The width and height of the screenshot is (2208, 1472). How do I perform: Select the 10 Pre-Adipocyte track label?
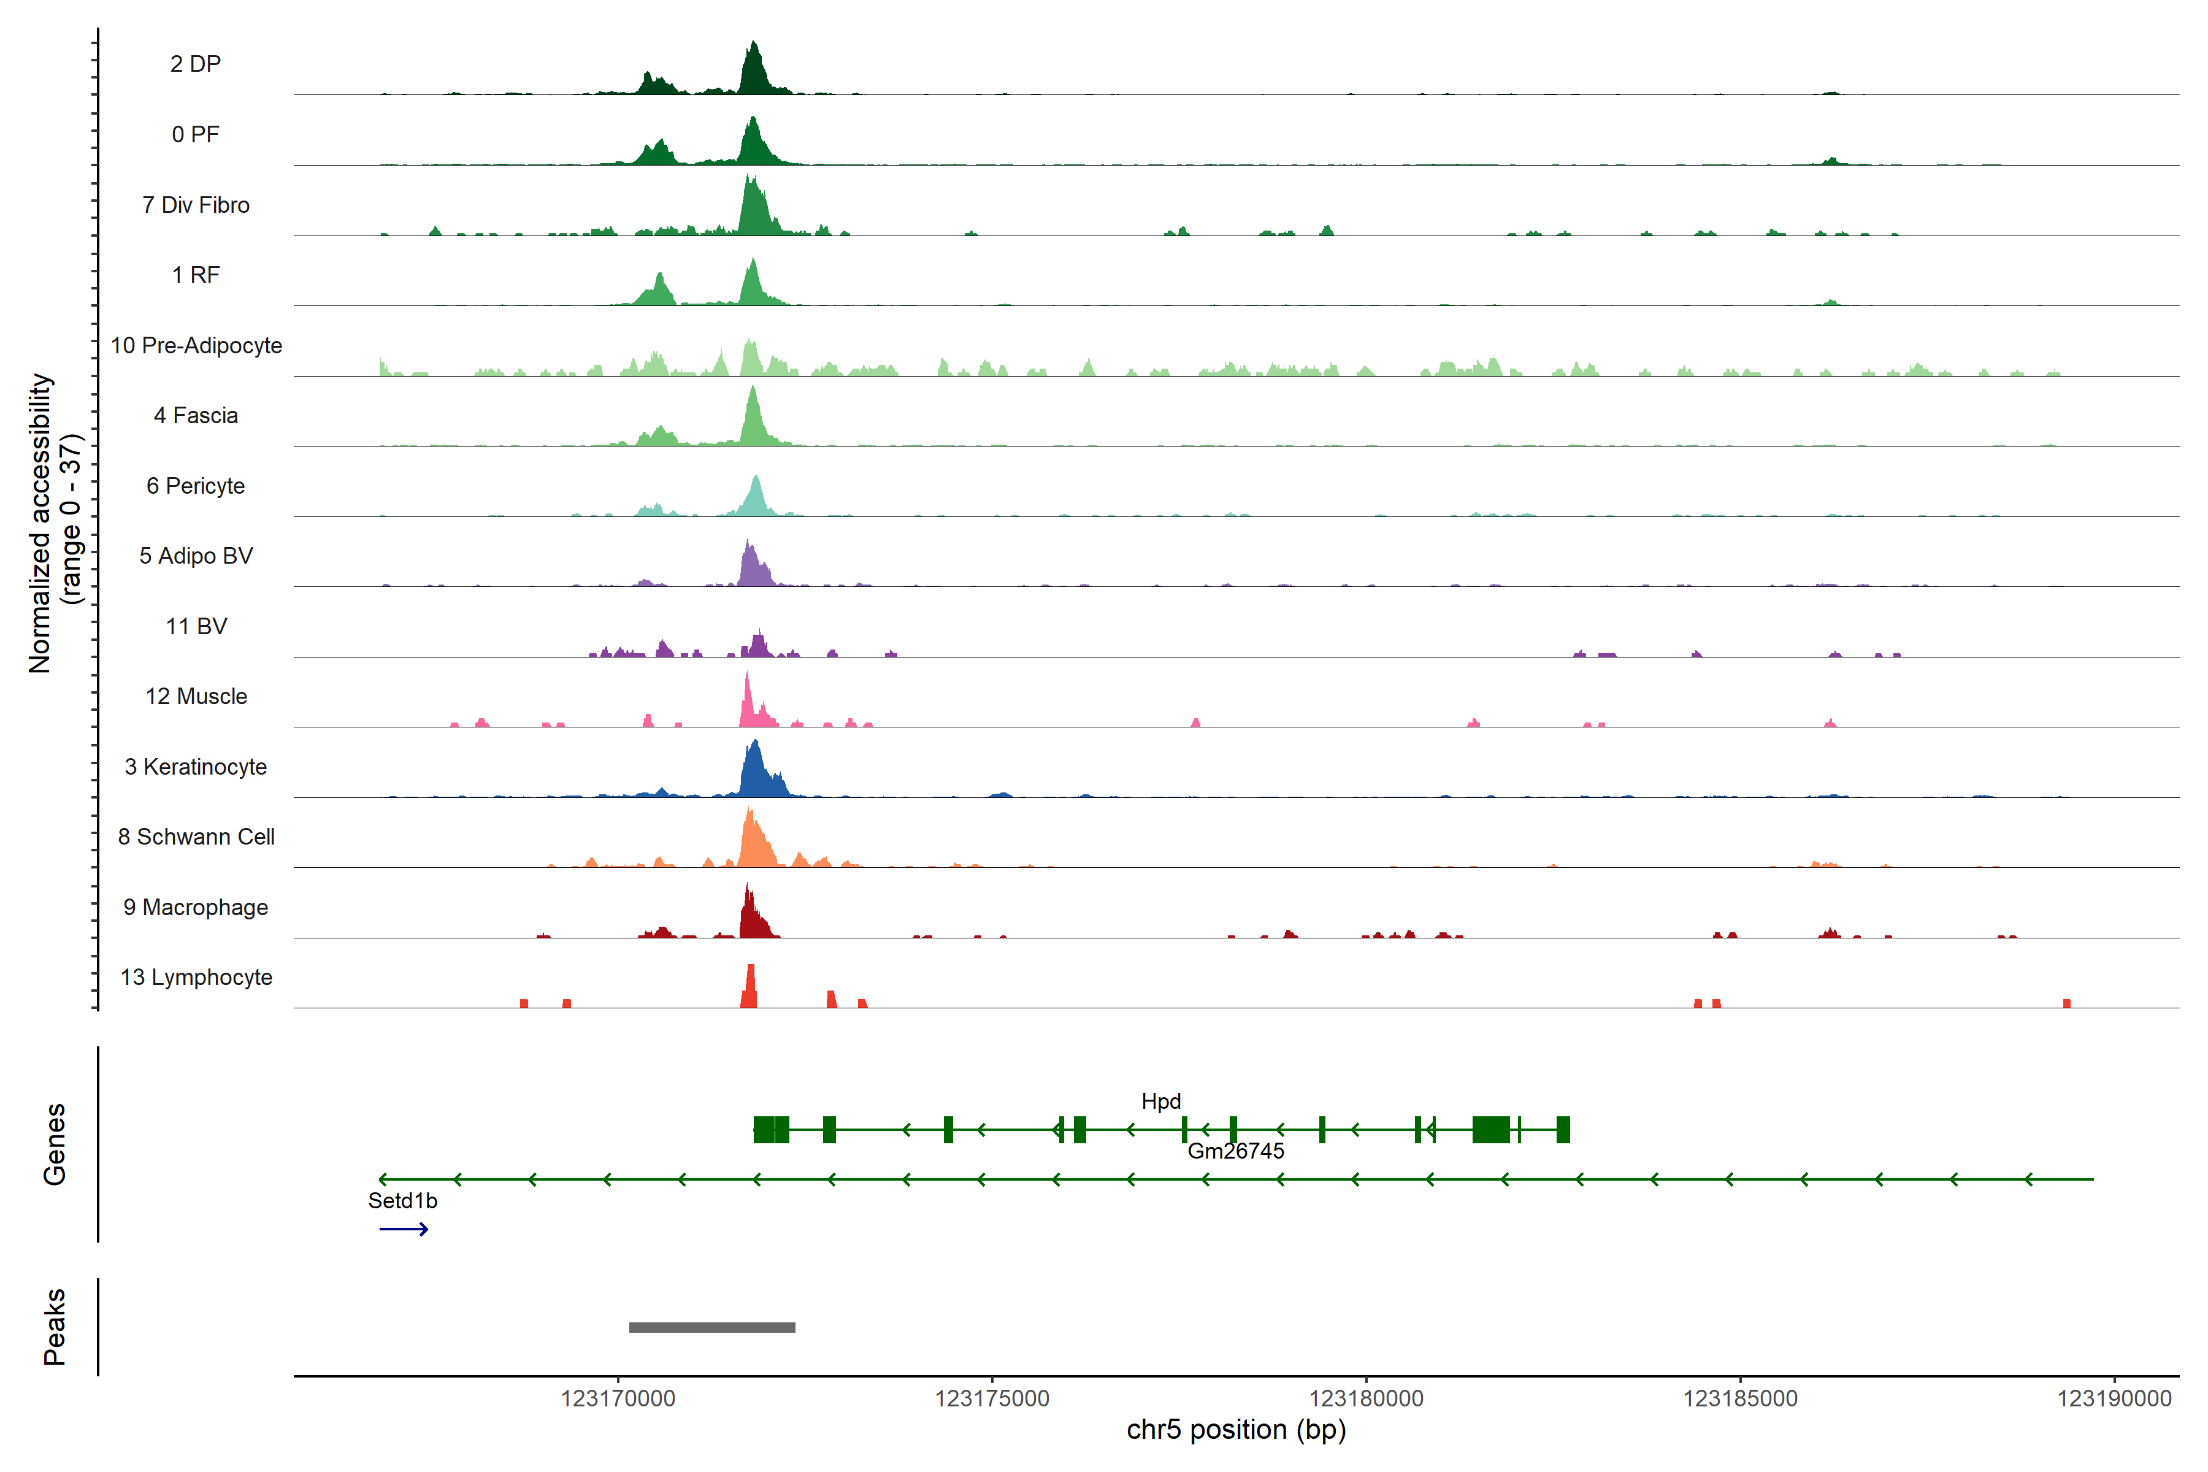(196, 345)
